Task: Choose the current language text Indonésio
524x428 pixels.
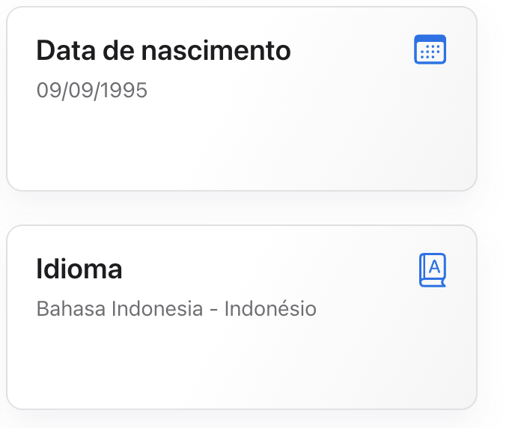Action: click(x=270, y=308)
